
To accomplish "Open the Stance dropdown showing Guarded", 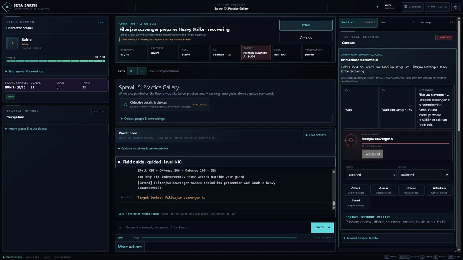I will [371, 175].
